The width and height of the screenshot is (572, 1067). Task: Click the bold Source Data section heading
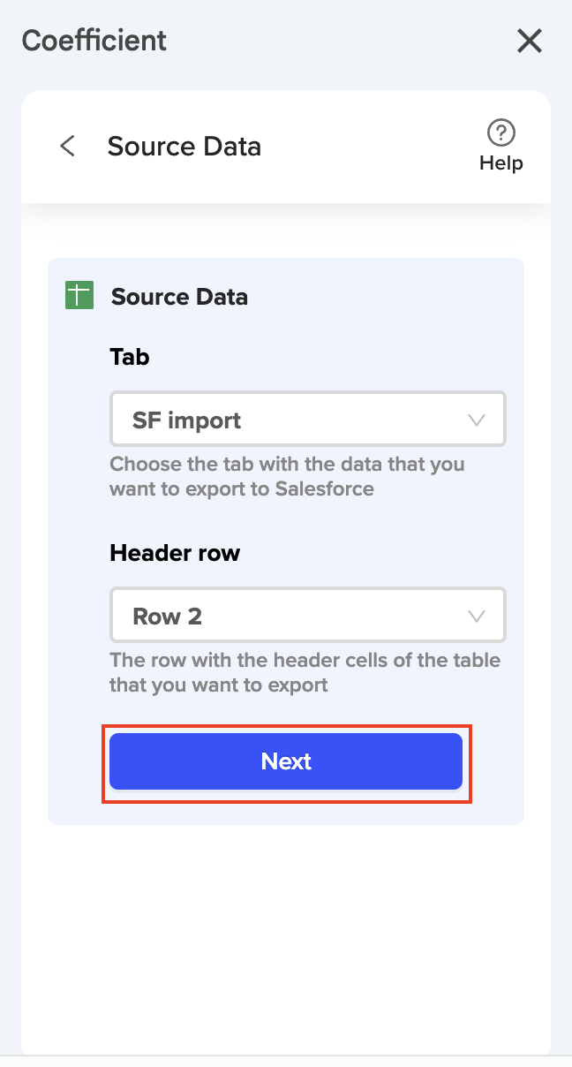tap(179, 297)
